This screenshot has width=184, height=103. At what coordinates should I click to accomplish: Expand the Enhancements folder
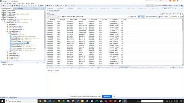click(6, 54)
